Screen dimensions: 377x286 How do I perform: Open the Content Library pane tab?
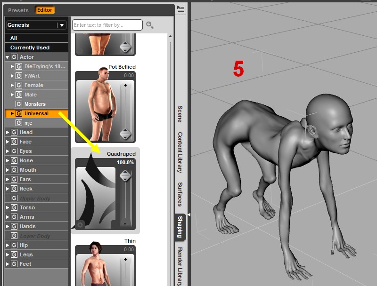pyautogui.click(x=180, y=152)
